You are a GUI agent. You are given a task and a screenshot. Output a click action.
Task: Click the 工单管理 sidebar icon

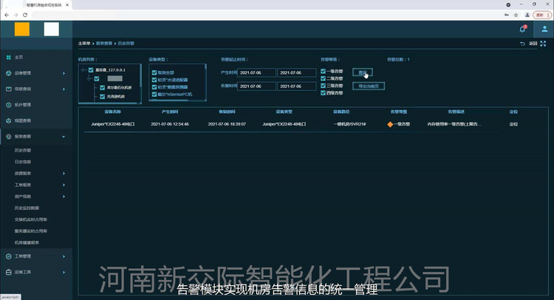coord(8,256)
